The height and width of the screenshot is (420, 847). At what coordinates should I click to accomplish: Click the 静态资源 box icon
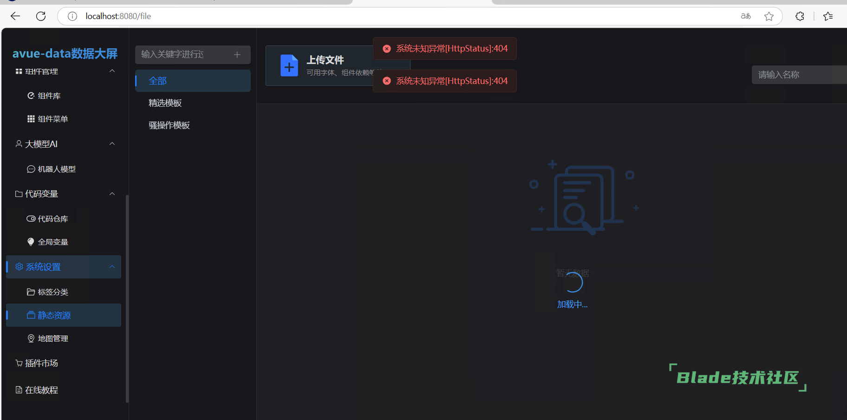(31, 315)
